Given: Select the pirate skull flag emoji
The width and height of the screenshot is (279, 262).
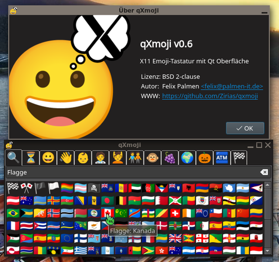Looking at the screenshot, I should tap(94, 188).
